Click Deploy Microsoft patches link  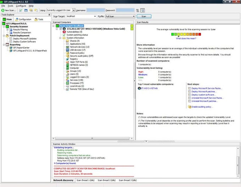click(x=204, y=92)
